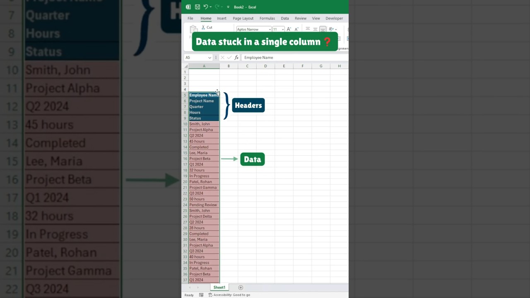Open Customize Quick Access Toolbar menu
530x298 pixels.
click(228, 7)
